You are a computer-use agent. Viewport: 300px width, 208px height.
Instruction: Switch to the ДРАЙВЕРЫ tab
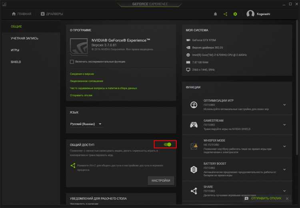pyautogui.click(x=52, y=14)
